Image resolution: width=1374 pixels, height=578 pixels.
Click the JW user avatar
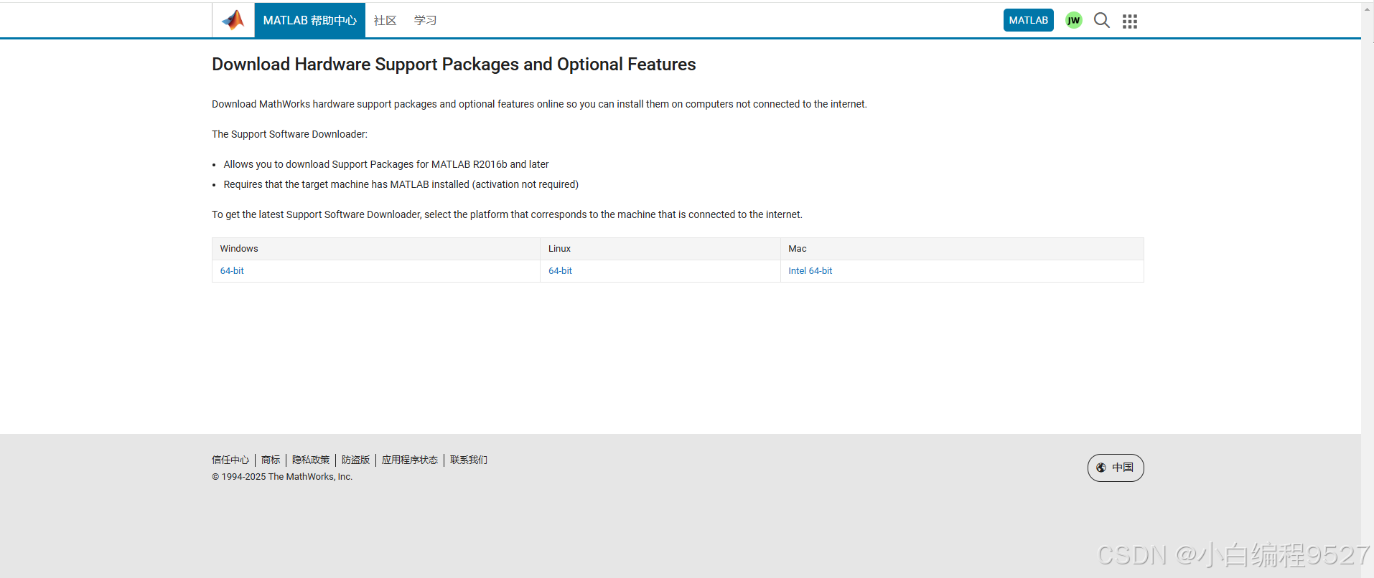pyautogui.click(x=1073, y=20)
